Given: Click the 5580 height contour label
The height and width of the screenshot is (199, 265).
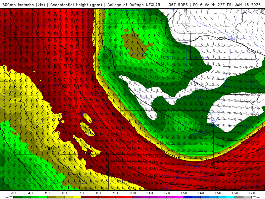Looking at the screenshot, I should coord(71,136).
